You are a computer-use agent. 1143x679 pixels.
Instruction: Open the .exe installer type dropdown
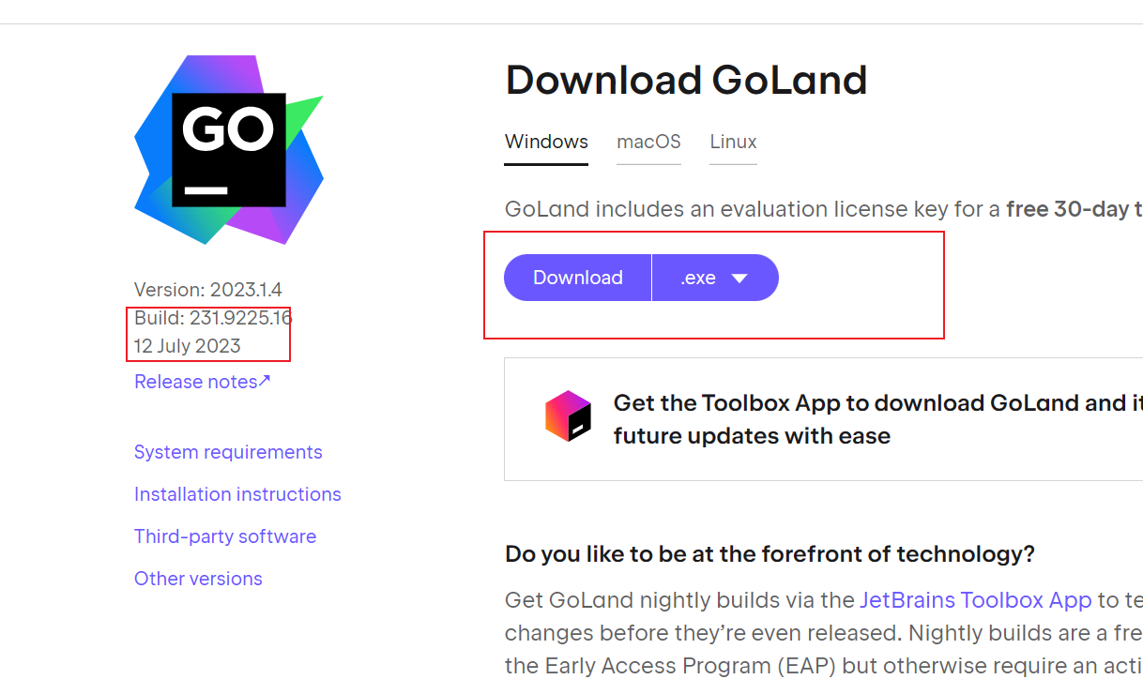(715, 278)
